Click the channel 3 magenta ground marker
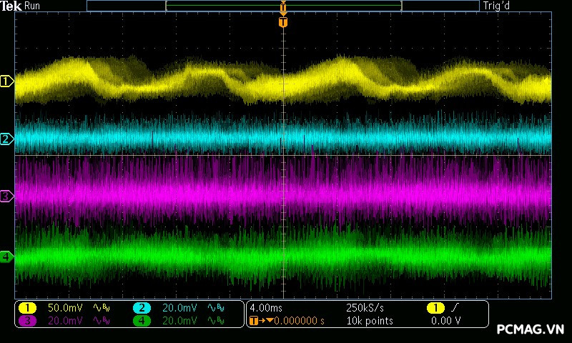572x343 pixels. click(x=6, y=196)
